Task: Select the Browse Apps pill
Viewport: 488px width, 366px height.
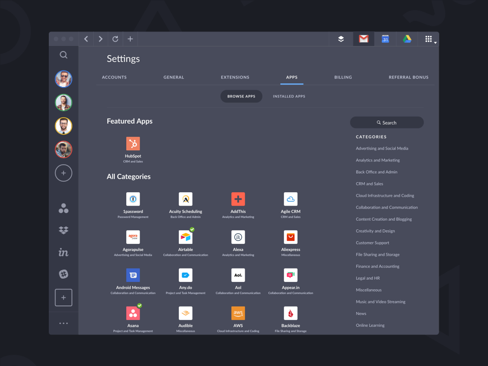Action: pos(241,96)
